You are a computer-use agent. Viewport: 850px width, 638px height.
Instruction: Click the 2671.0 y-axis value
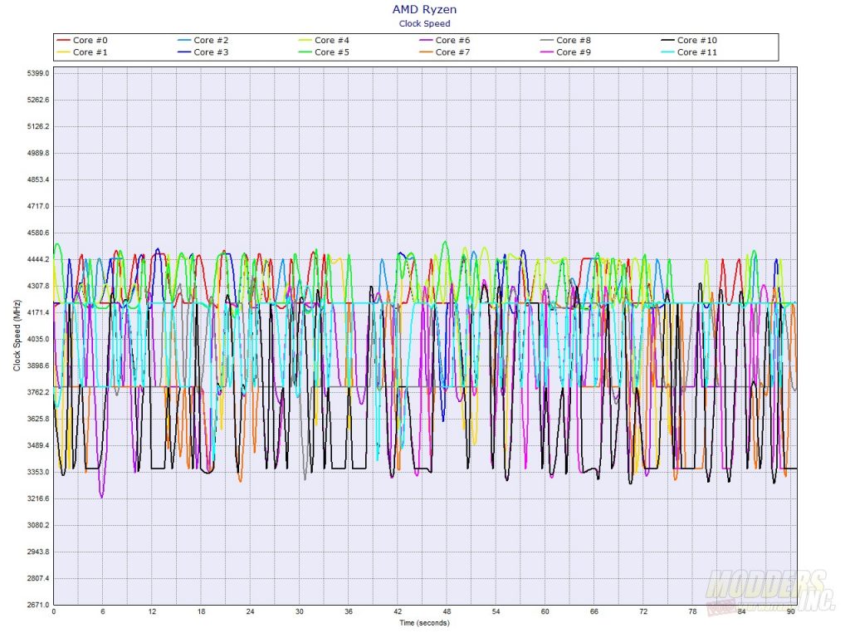point(38,605)
